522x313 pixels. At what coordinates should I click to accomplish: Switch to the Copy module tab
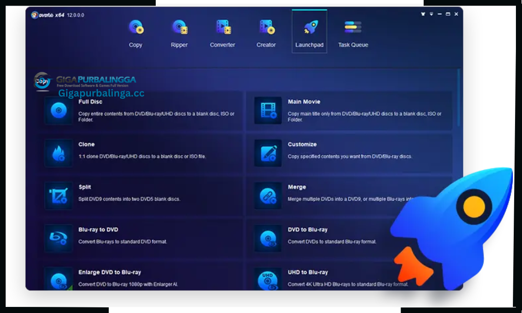[x=136, y=33]
